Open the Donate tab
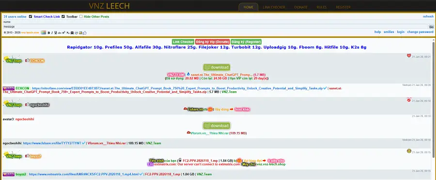This screenshot has width=436, height=180. click(301, 7)
